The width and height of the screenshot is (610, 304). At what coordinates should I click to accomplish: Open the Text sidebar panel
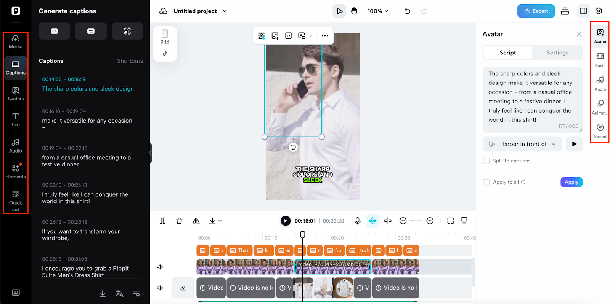(x=16, y=120)
